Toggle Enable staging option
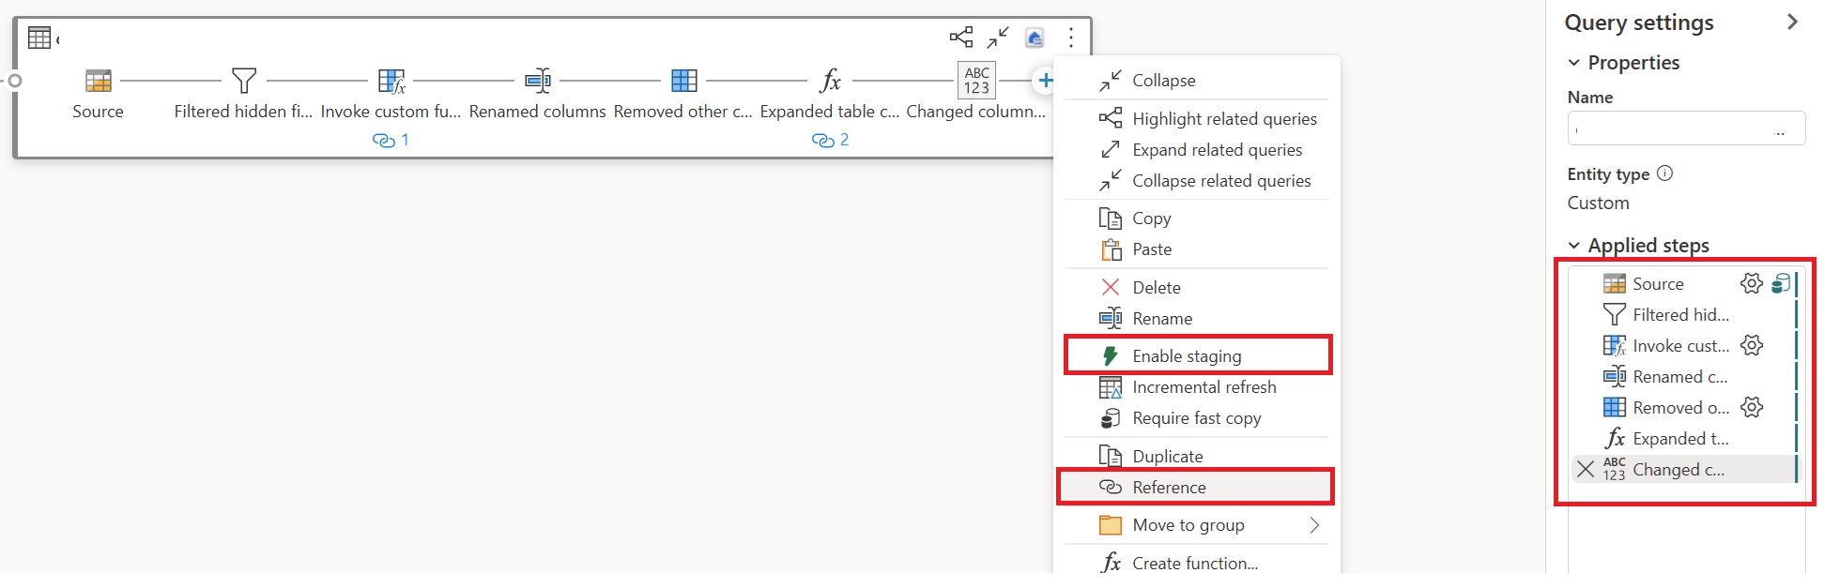Screen dimensions: 1824x588 (1197, 356)
